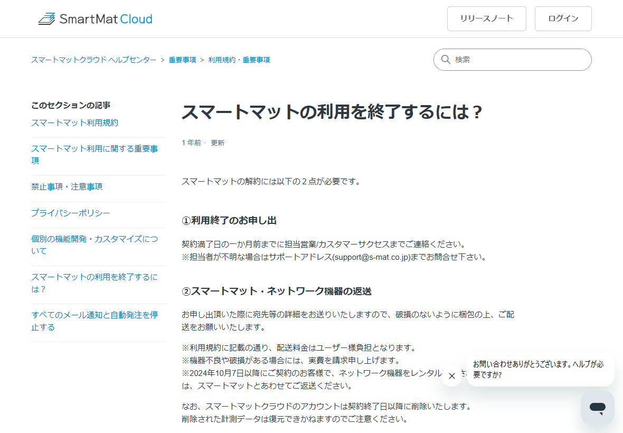Click the このセクションの記事 sidebar heading
This screenshot has height=433, width=623.
[71, 105]
